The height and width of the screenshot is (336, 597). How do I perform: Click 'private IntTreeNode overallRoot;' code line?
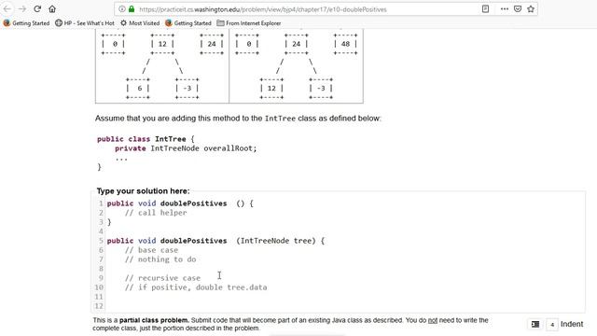point(186,148)
